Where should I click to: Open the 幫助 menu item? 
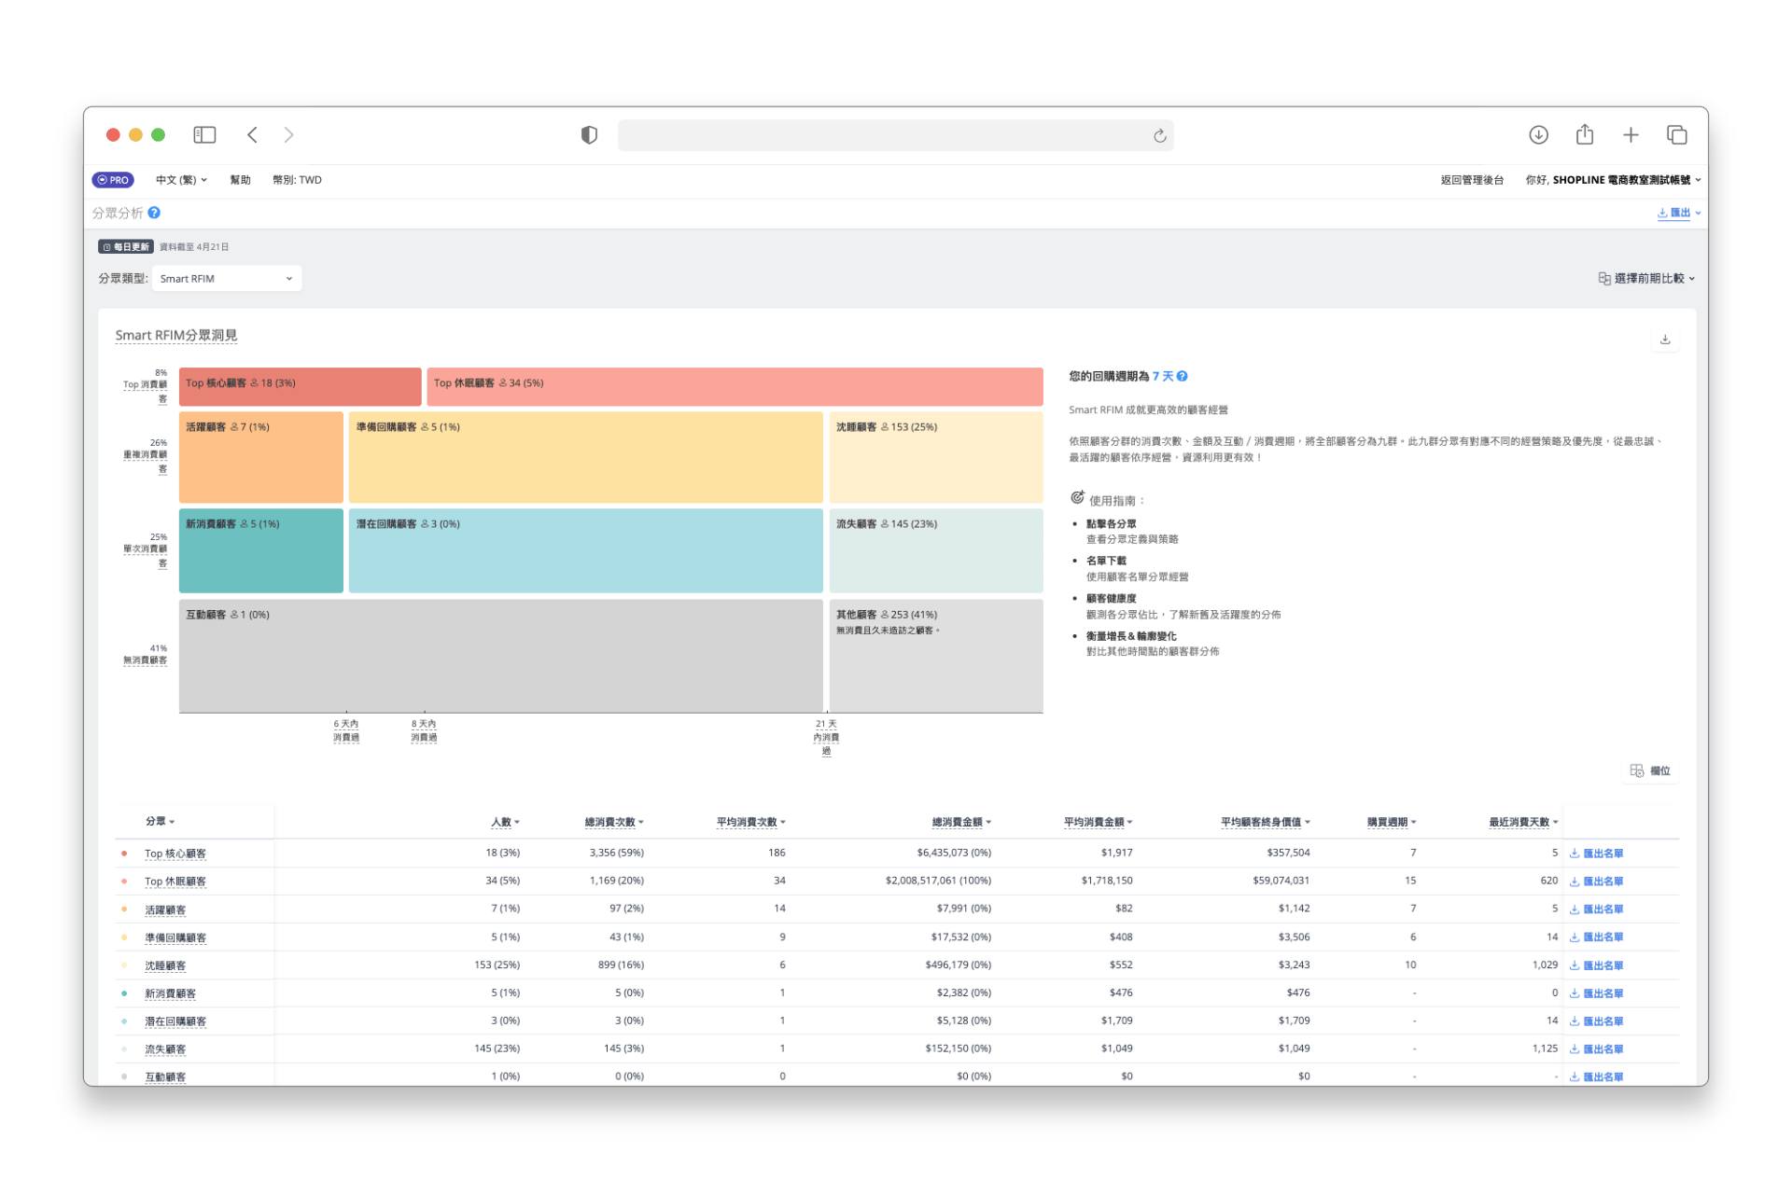point(240,180)
